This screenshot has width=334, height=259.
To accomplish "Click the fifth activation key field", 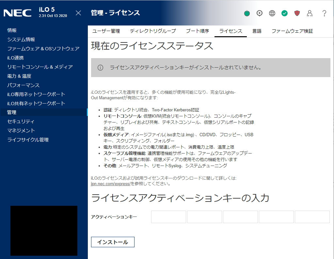I will click(x=312, y=217).
